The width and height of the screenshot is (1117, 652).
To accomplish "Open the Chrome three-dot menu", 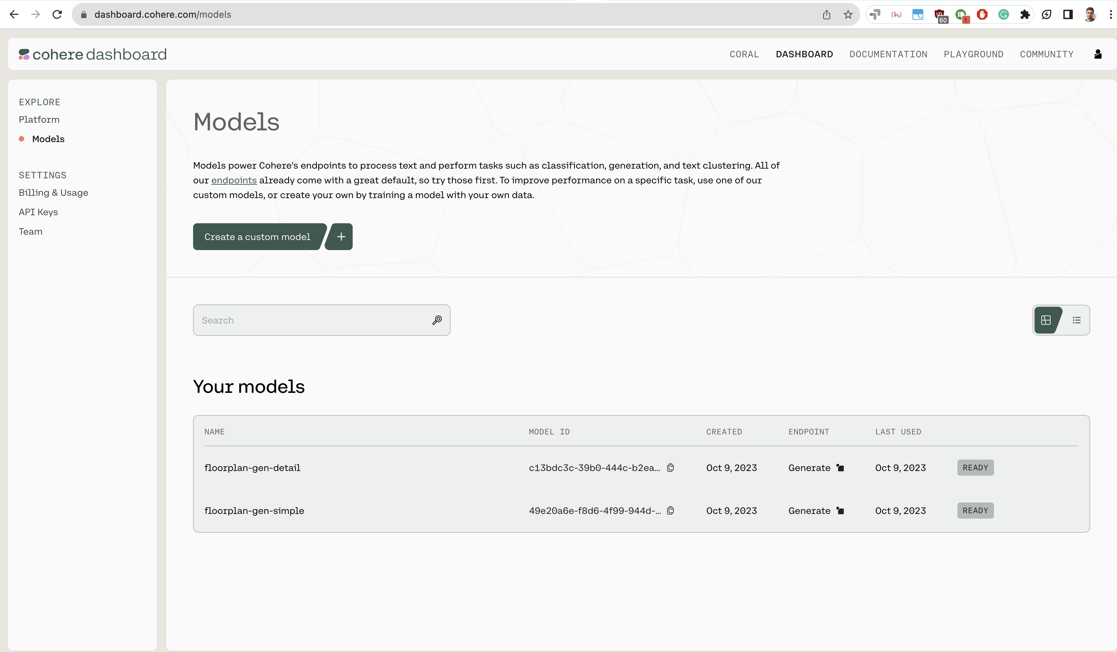I will (x=1110, y=15).
